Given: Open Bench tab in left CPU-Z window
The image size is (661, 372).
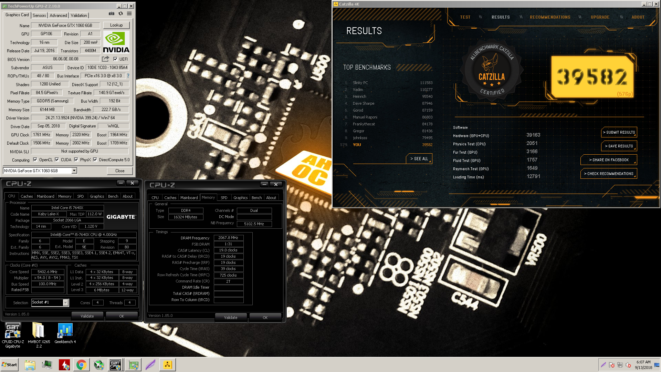Looking at the screenshot, I should 113,196.
